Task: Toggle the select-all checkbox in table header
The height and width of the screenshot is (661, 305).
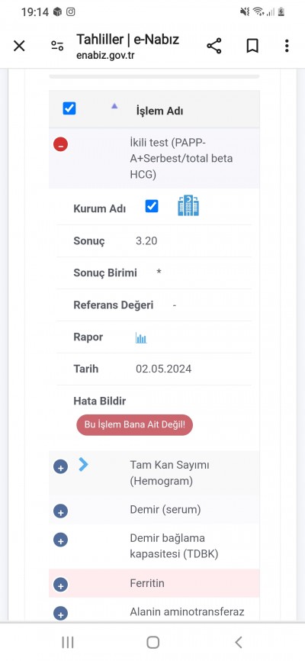Action: pyautogui.click(x=69, y=108)
